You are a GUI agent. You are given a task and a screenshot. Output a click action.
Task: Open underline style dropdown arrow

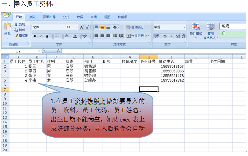[51, 36]
